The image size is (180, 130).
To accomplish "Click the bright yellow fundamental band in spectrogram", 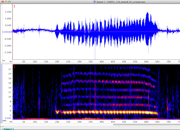I will point(107,112).
